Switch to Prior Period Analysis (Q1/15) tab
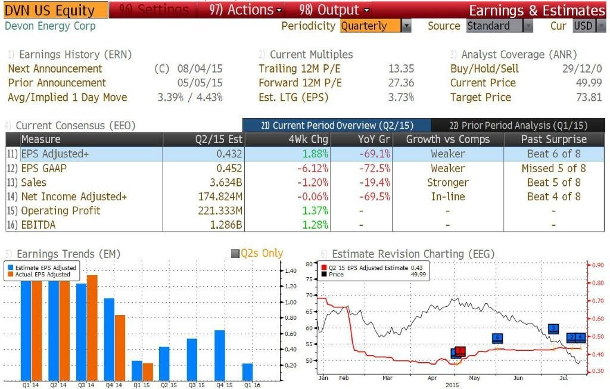Screen dimensions: 610x389 pyautogui.click(x=518, y=125)
